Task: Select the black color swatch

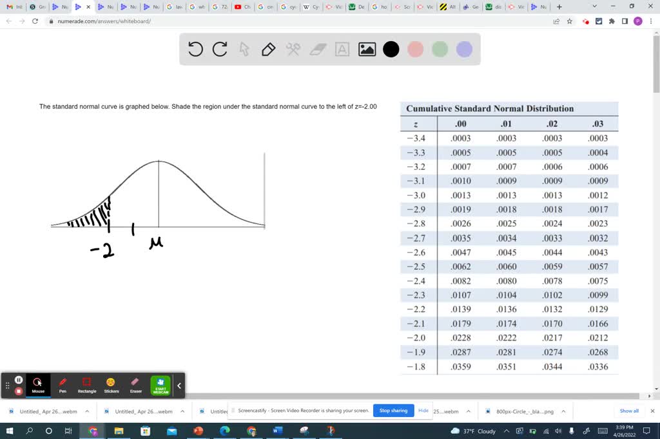Action: click(x=391, y=50)
